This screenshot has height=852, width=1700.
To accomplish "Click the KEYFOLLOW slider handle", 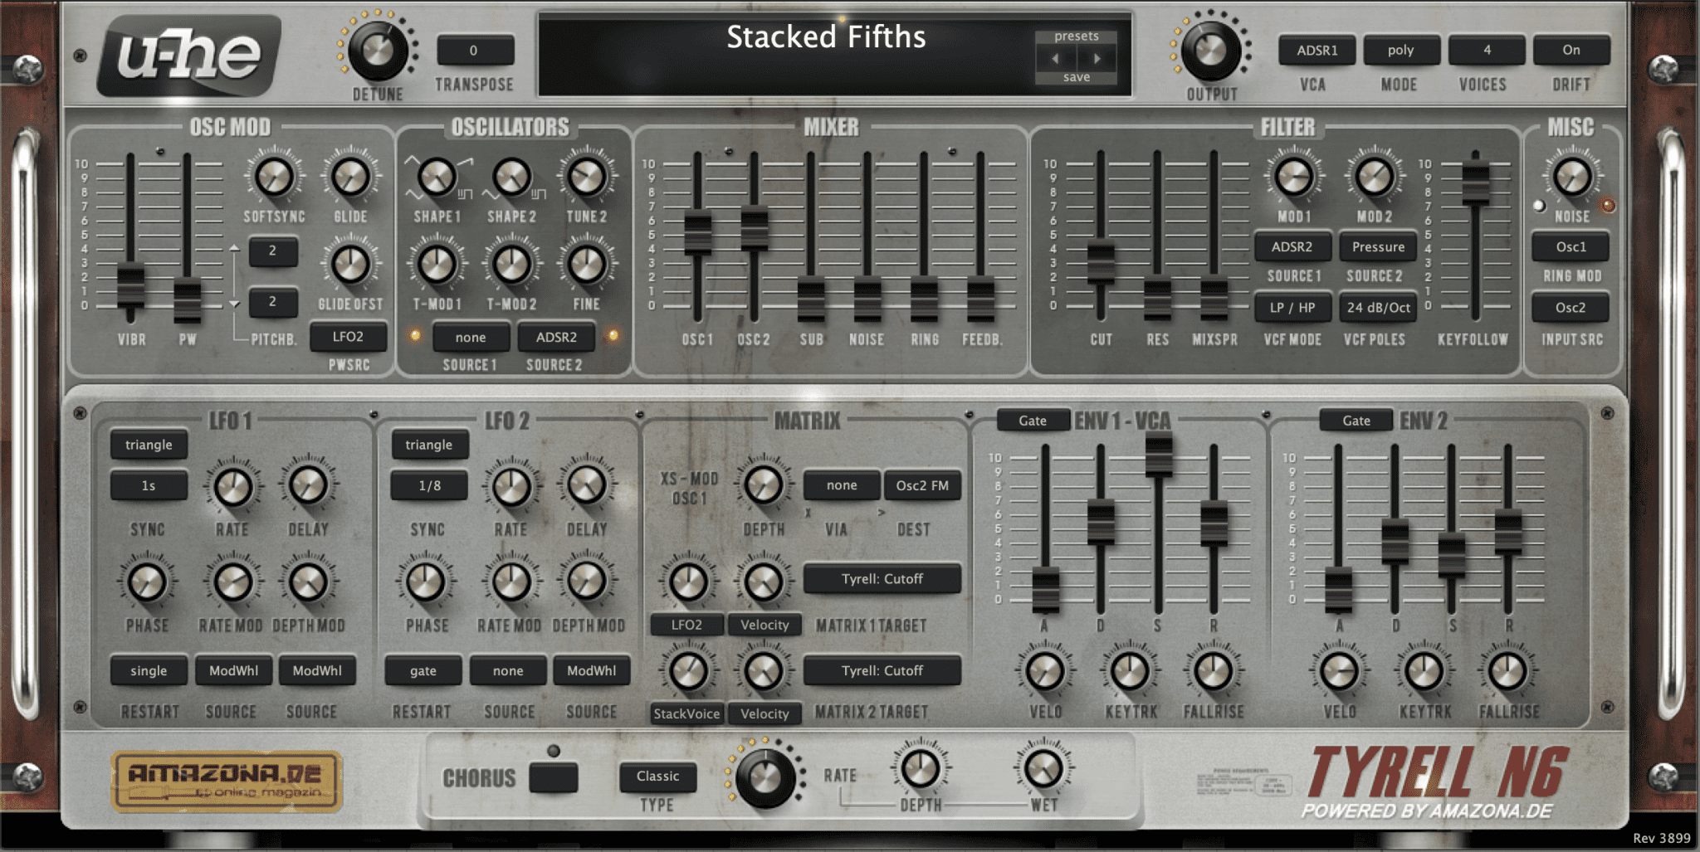I will (x=1474, y=182).
